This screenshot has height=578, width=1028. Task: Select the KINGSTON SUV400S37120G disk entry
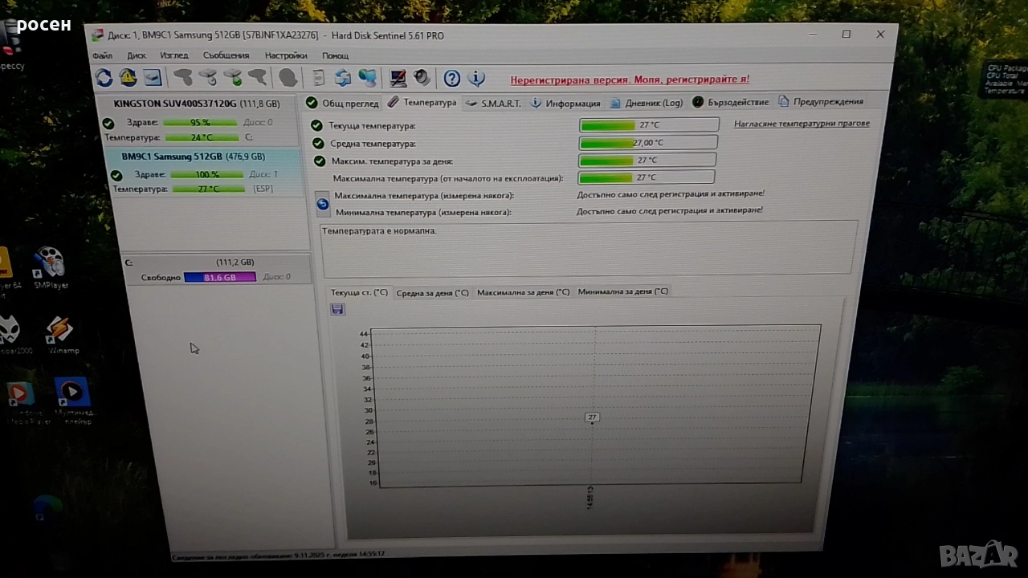point(197,104)
